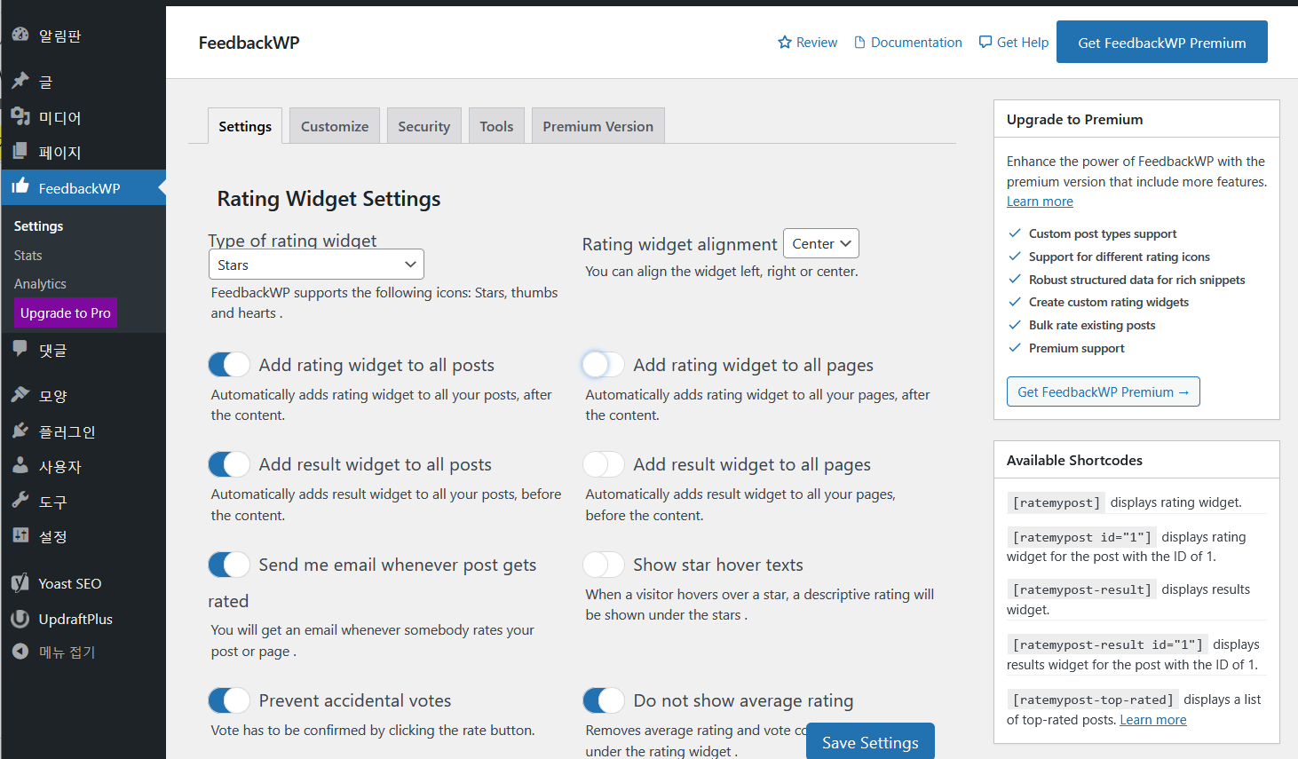
Task: Click the Upgrade to Pro button
Action: (66, 312)
